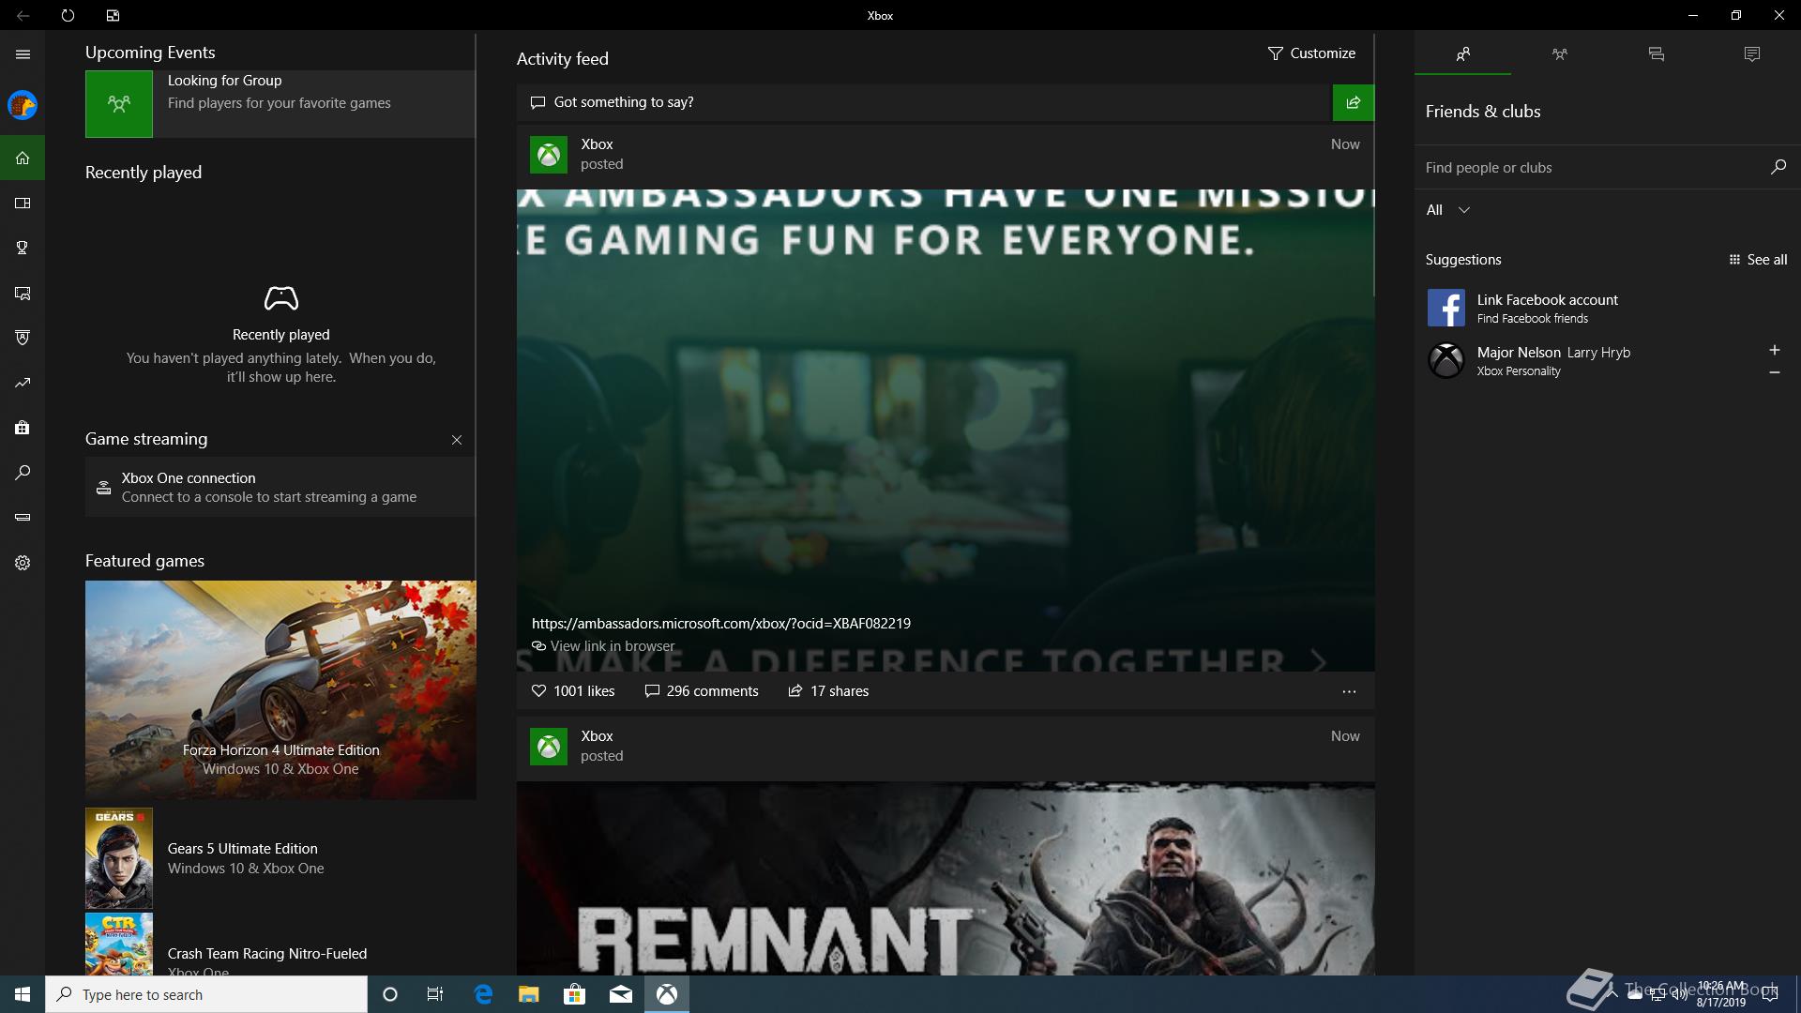Add Major Nelson as friend with plus
Image resolution: width=1801 pixels, height=1013 pixels.
tap(1774, 350)
